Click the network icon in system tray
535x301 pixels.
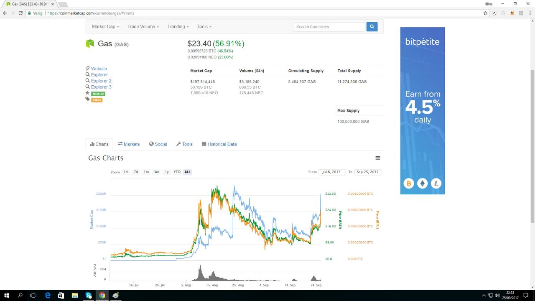(491, 296)
